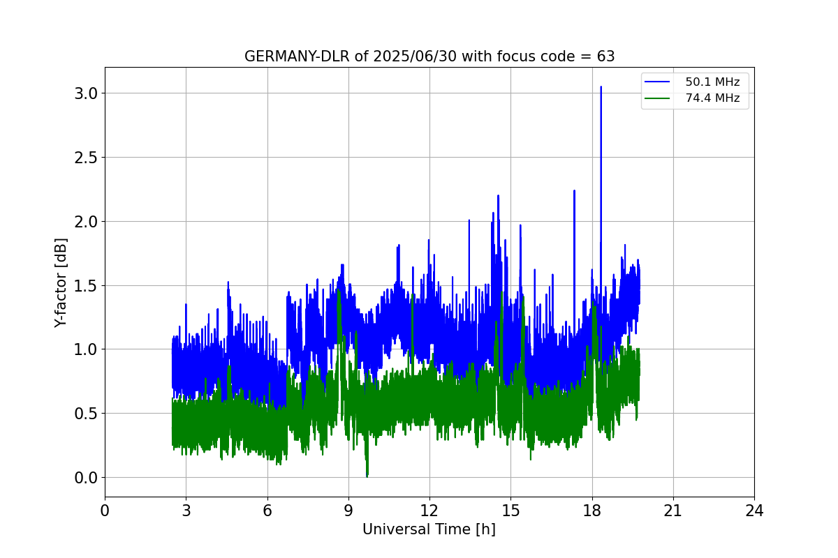Click the x-axis tick label 6
This screenshot has height=558, width=838.
(x=267, y=511)
